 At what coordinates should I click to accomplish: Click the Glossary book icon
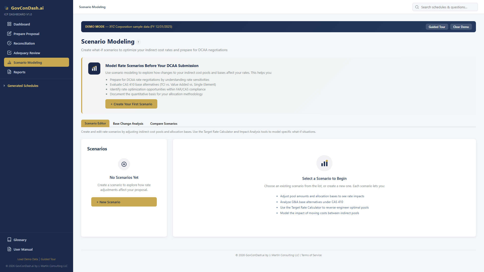(9, 240)
